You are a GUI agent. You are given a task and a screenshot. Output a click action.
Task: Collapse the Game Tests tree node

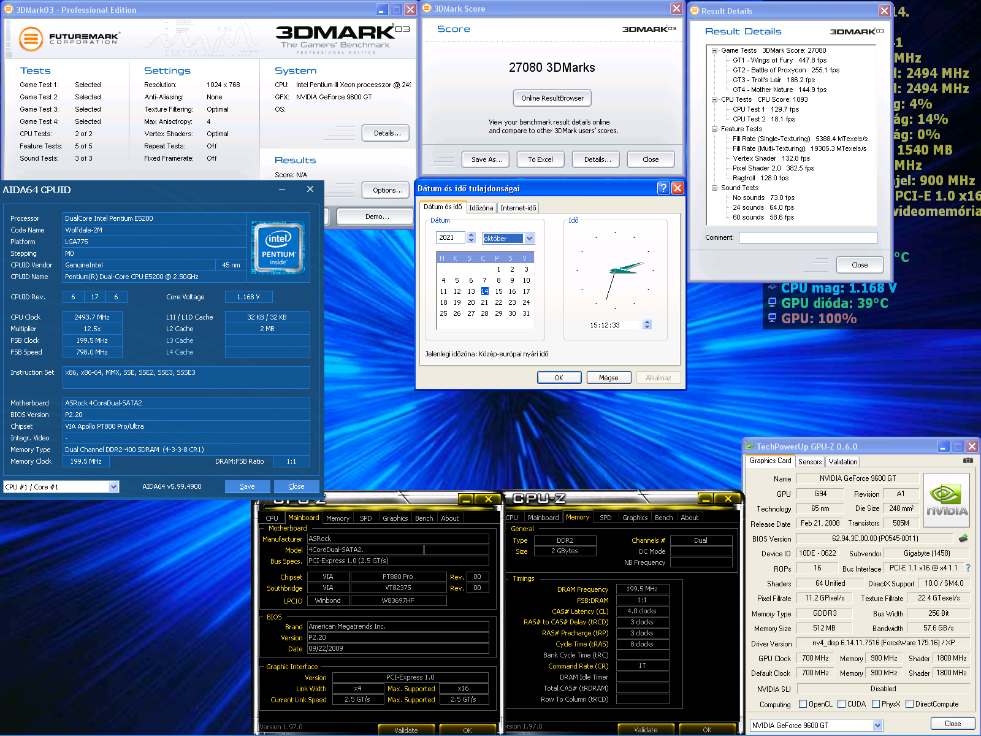(x=715, y=50)
